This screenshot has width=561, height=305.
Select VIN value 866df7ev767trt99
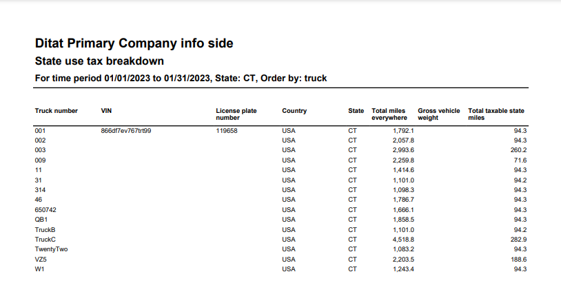(126, 130)
